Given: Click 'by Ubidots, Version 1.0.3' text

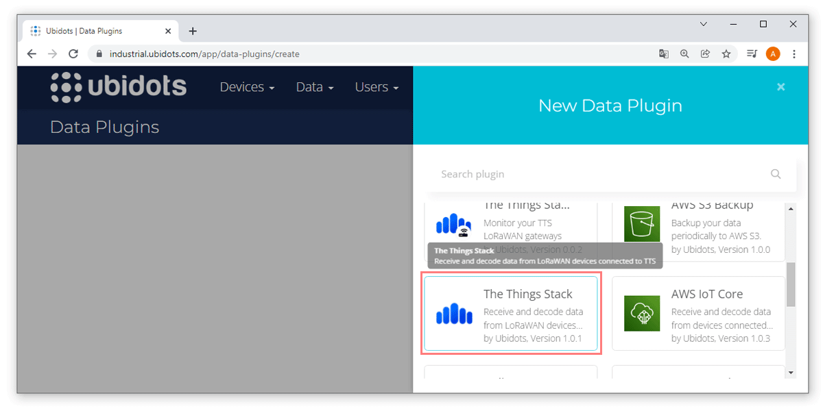Looking at the screenshot, I should [x=721, y=338].
